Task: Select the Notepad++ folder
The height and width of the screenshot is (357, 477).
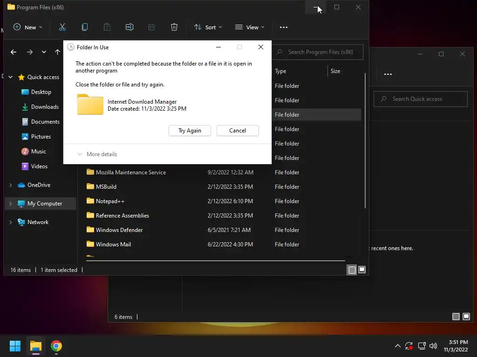Action: pyautogui.click(x=110, y=201)
